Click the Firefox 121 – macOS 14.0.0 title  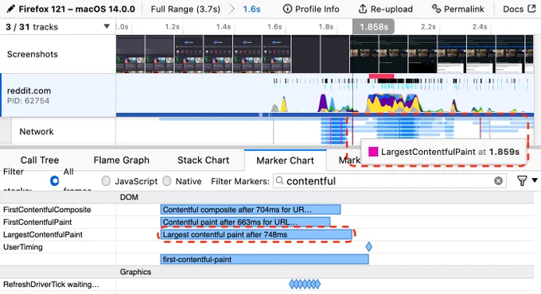pos(76,9)
